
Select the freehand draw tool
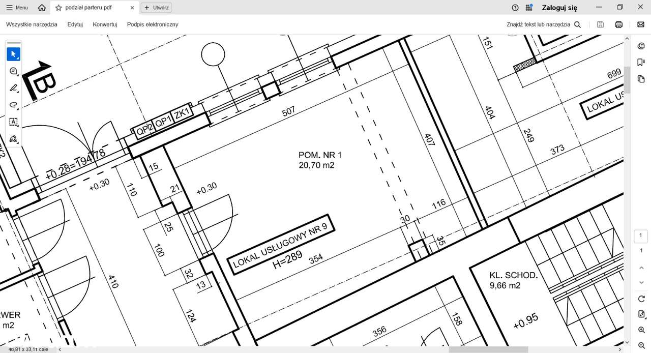[x=14, y=105]
